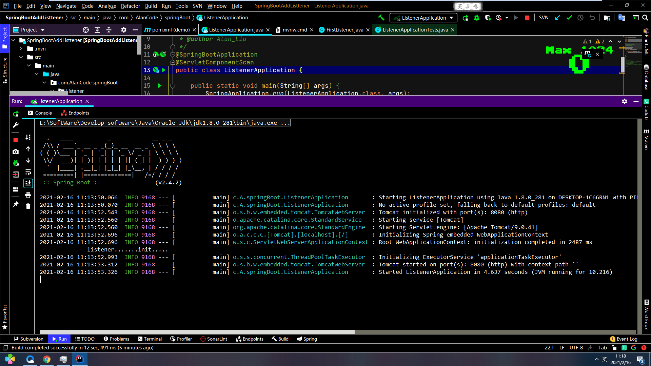The width and height of the screenshot is (651, 366).
Task: Toggle the Structure tool window stripe button
Action: click(5, 70)
